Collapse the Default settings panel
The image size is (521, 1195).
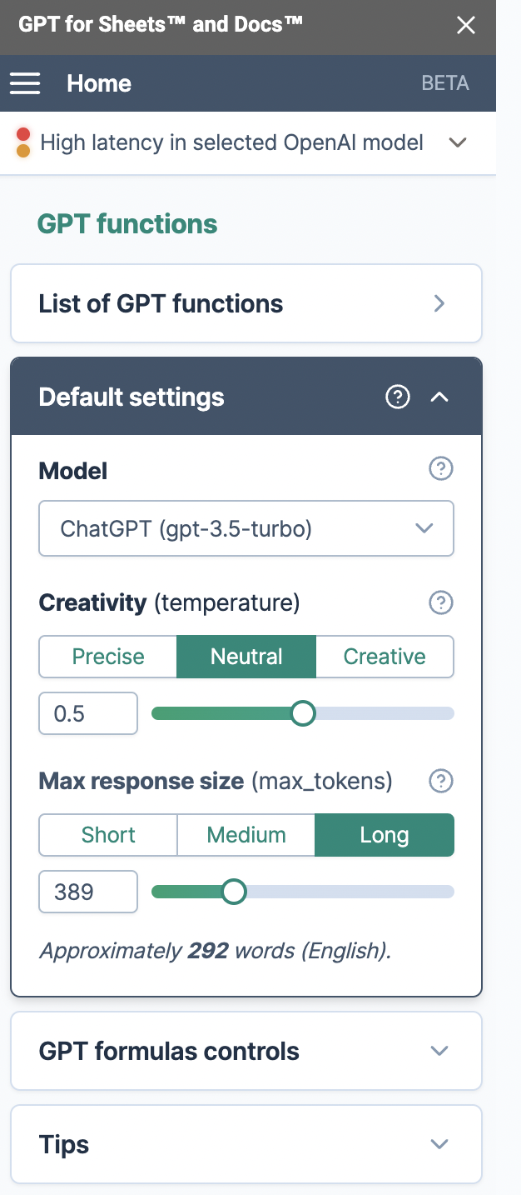coord(439,397)
